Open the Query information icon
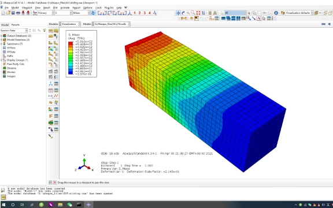 (276, 13)
